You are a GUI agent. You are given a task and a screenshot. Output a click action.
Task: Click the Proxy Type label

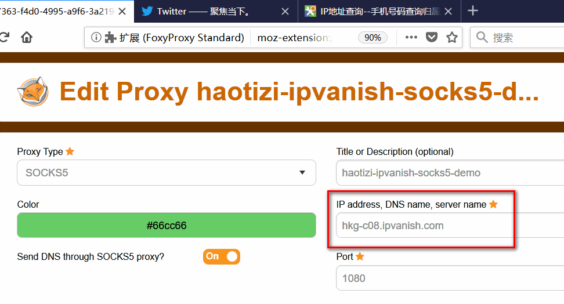pyautogui.click(x=40, y=152)
